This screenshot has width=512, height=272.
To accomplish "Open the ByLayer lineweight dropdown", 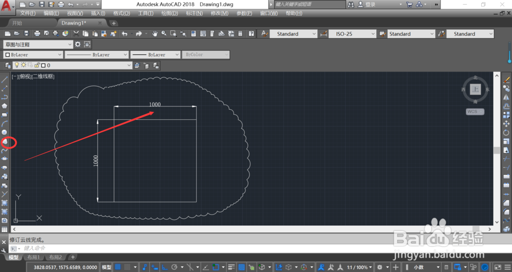I will pos(155,54).
